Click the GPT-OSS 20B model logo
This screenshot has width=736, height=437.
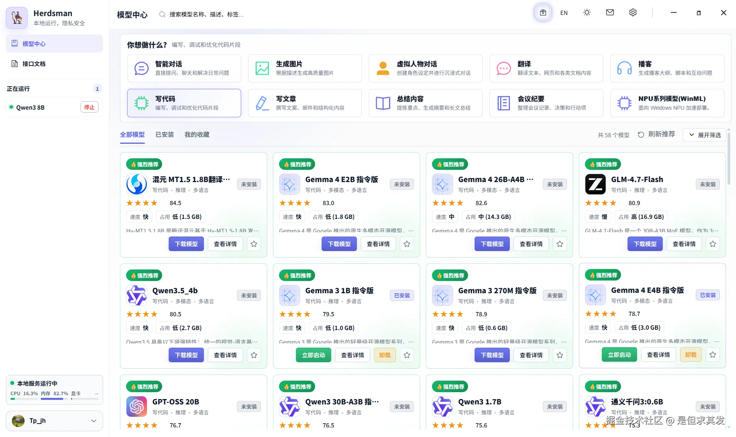[136, 406]
